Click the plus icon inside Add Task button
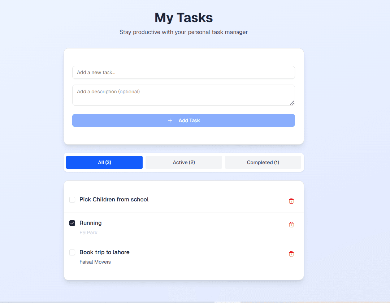The width and height of the screenshot is (390, 303). coord(170,120)
